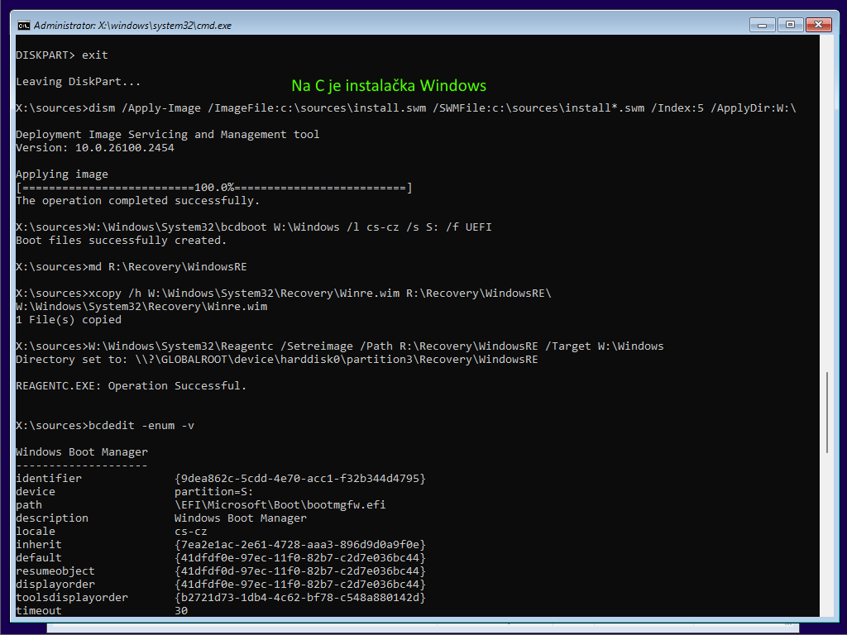Click 'The operation completed successfully.' line

[138, 201]
